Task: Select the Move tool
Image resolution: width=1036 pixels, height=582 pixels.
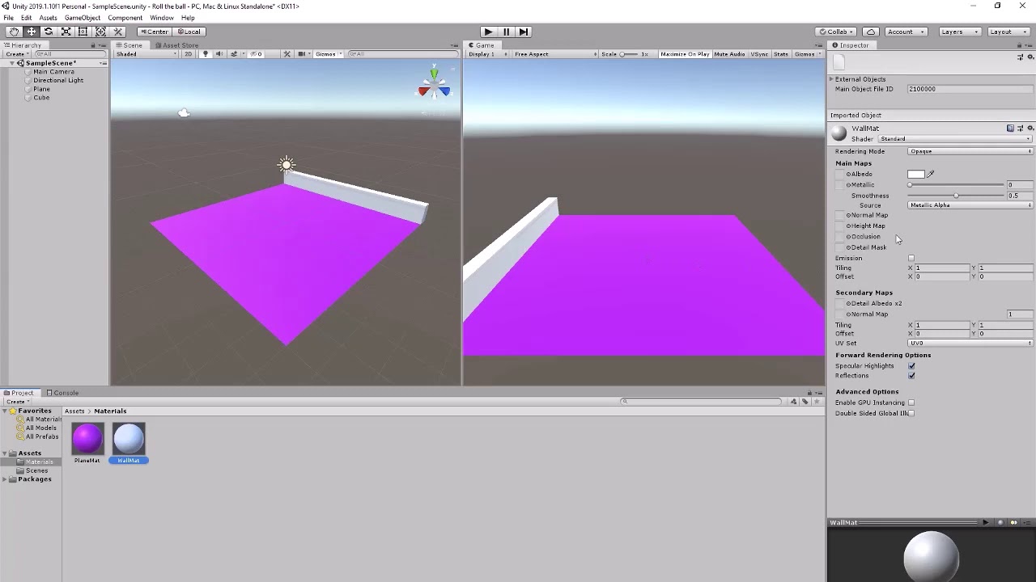Action: point(31,32)
